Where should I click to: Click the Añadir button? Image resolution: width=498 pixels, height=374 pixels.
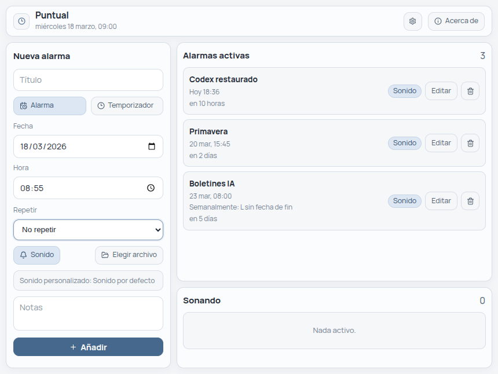[x=88, y=347]
